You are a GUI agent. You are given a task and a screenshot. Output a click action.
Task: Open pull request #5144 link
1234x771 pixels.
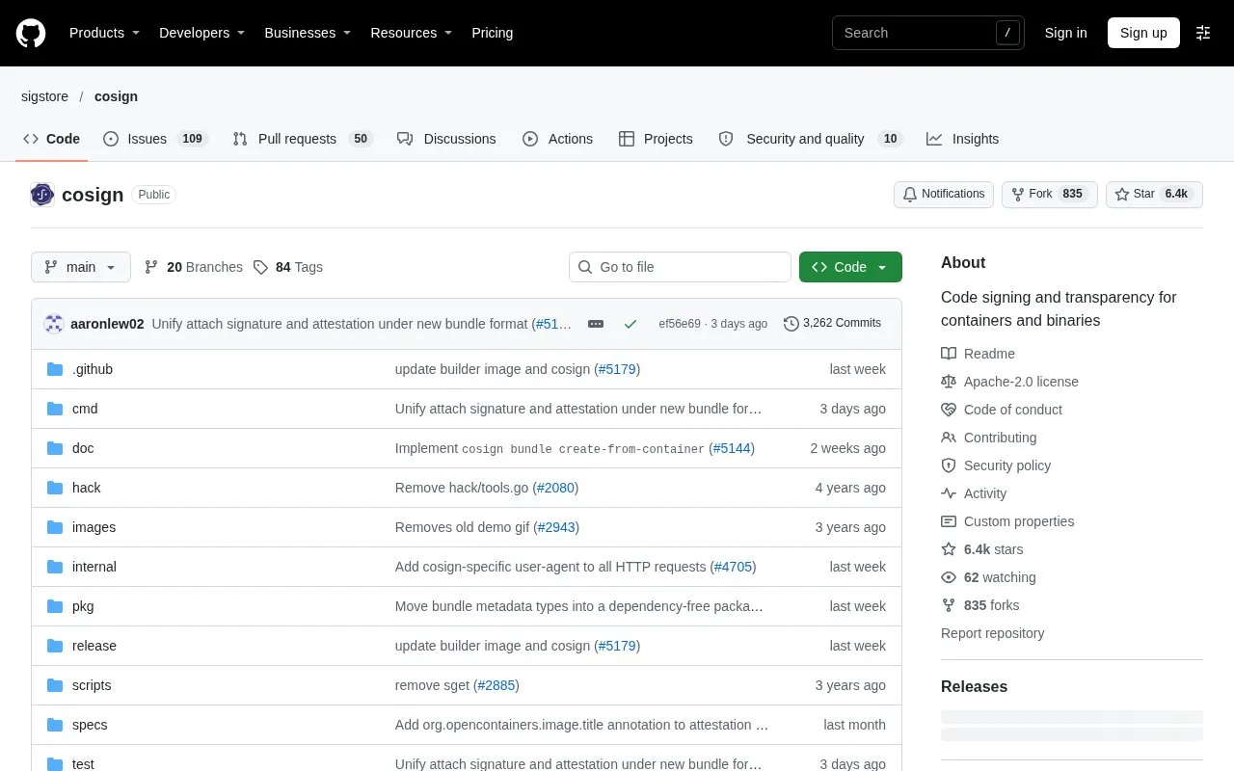click(x=732, y=448)
